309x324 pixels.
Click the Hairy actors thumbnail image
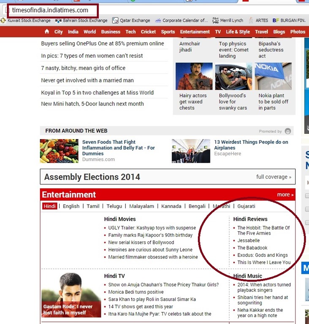(194, 76)
